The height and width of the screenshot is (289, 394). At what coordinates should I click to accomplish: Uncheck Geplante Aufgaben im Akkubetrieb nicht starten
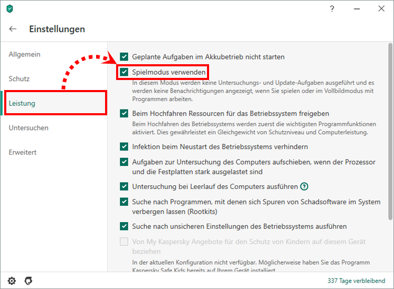point(124,57)
